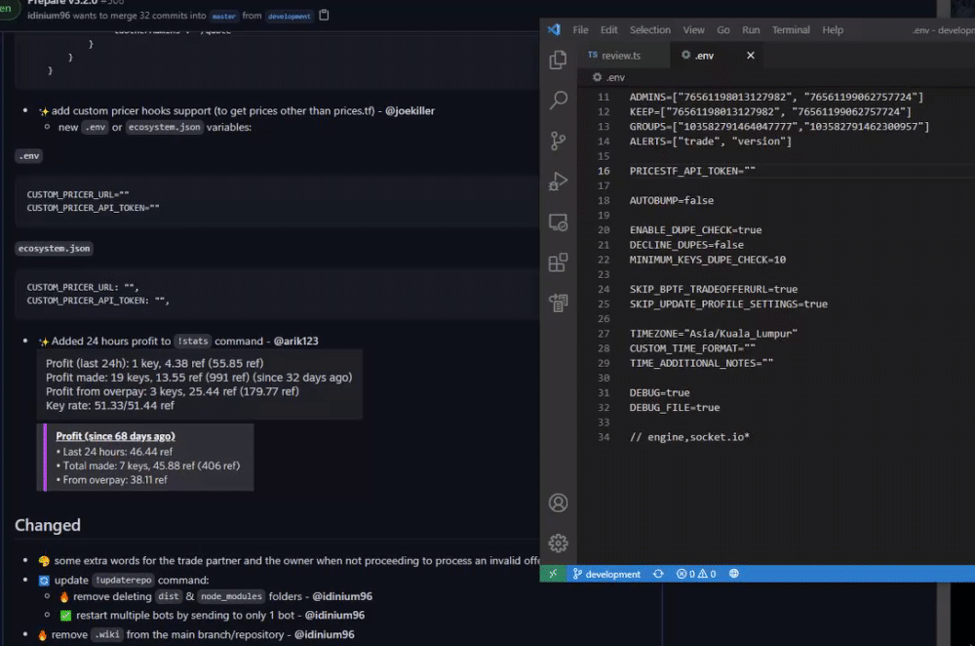Open the @arik123 user mention
This screenshot has height=646, width=975.
tap(296, 341)
